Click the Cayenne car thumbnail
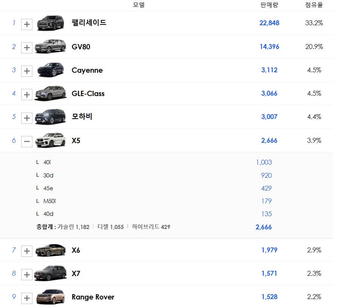Viewport: 345px width, 307px height. (x=50, y=70)
